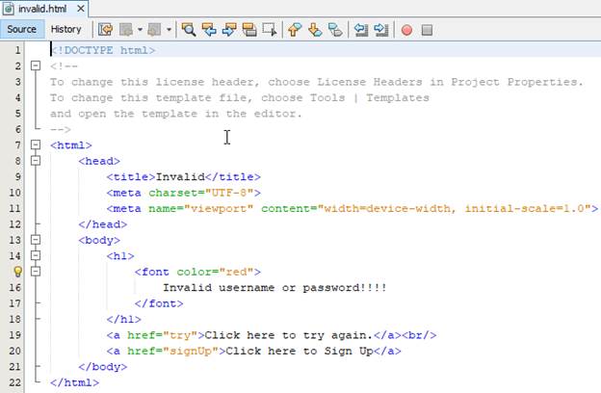Click 'Invalid username or password!!!!' text

click(274, 288)
